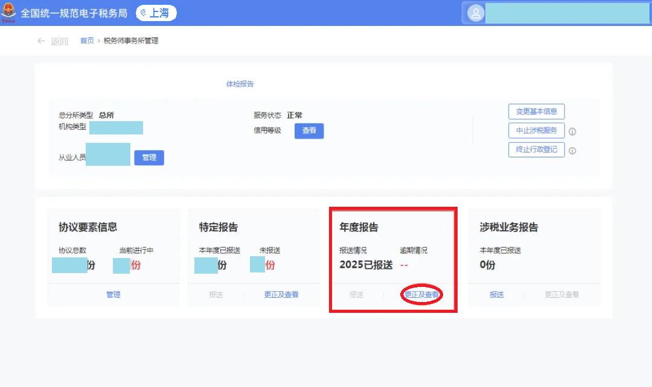The image size is (652, 387).
Task: Click 报送 in 涉税业务报告 card
Action: [497, 295]
